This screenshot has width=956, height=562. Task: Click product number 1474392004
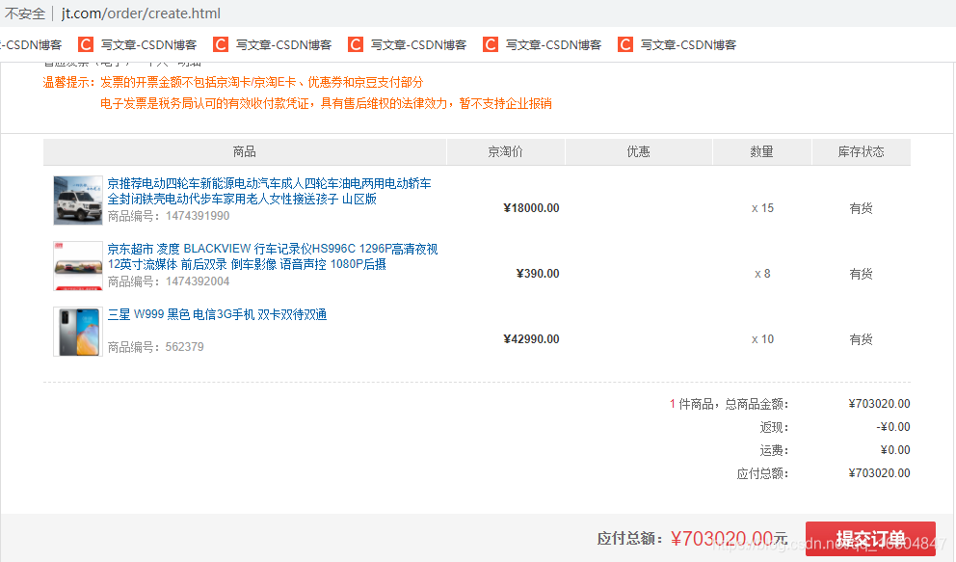[198, 281]
